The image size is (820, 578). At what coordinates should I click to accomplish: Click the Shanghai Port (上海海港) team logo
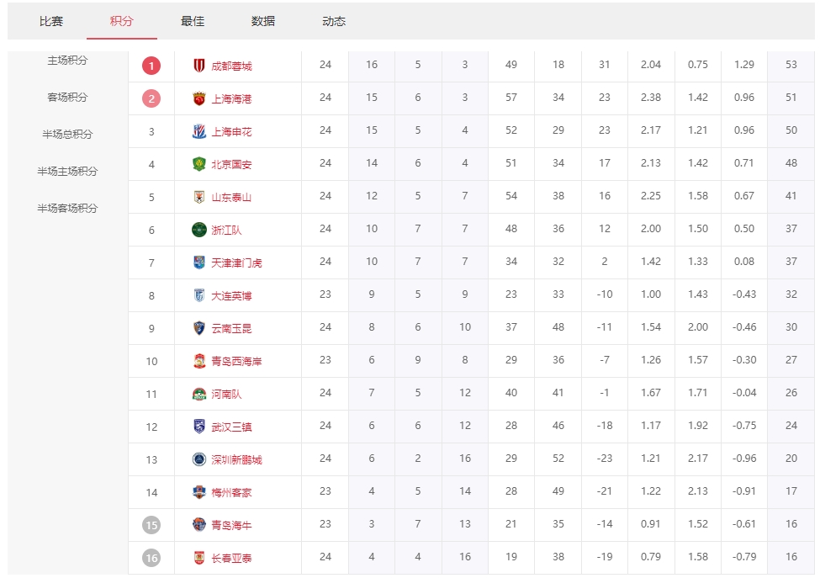tap(199, 98)
